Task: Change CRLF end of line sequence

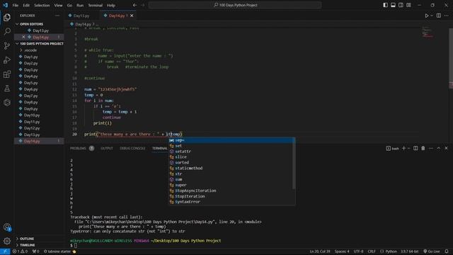Action: click(x=372, y=251)
